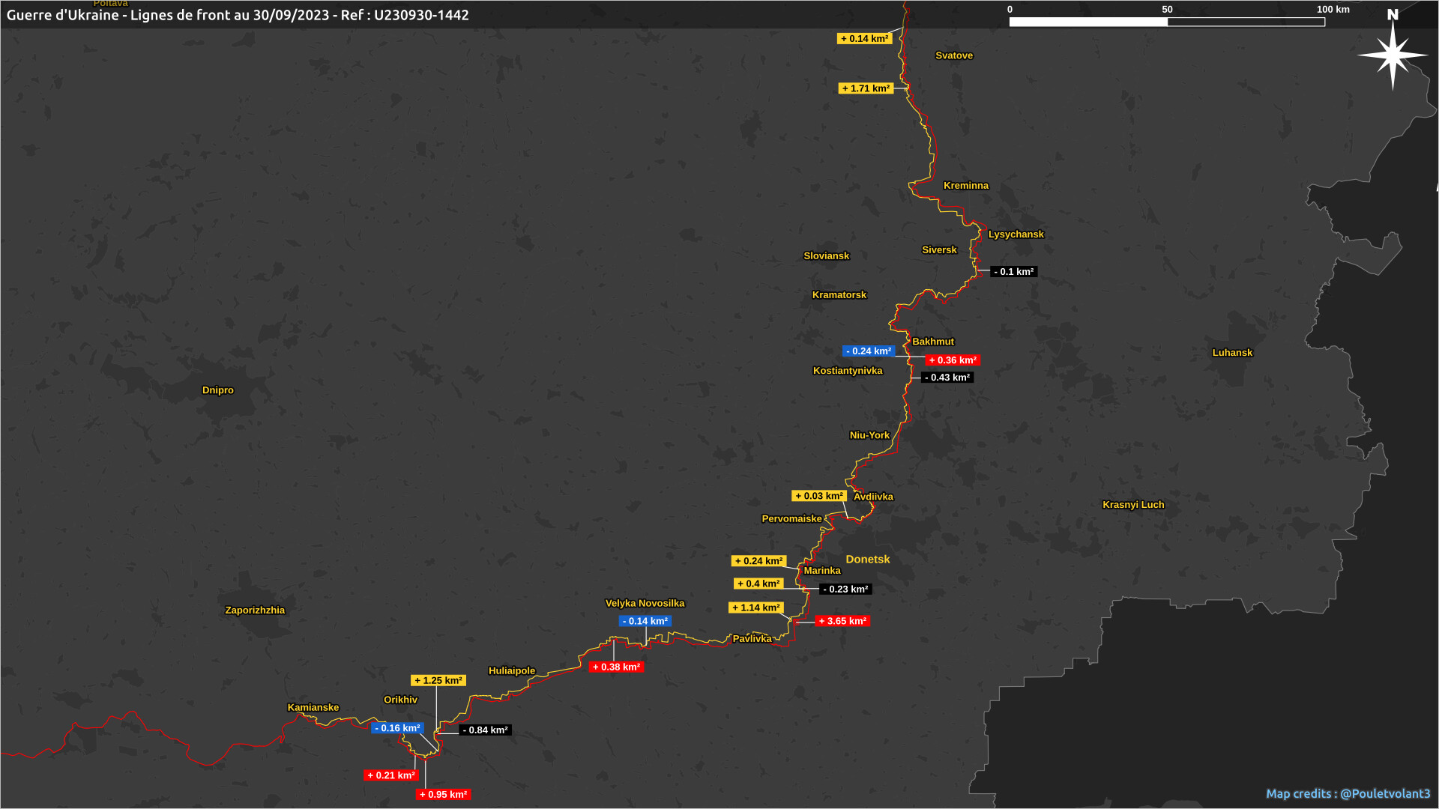1439x809 pixels.
Task: Click the yellow + 1.25 km² label
Action: click(438, 681)
